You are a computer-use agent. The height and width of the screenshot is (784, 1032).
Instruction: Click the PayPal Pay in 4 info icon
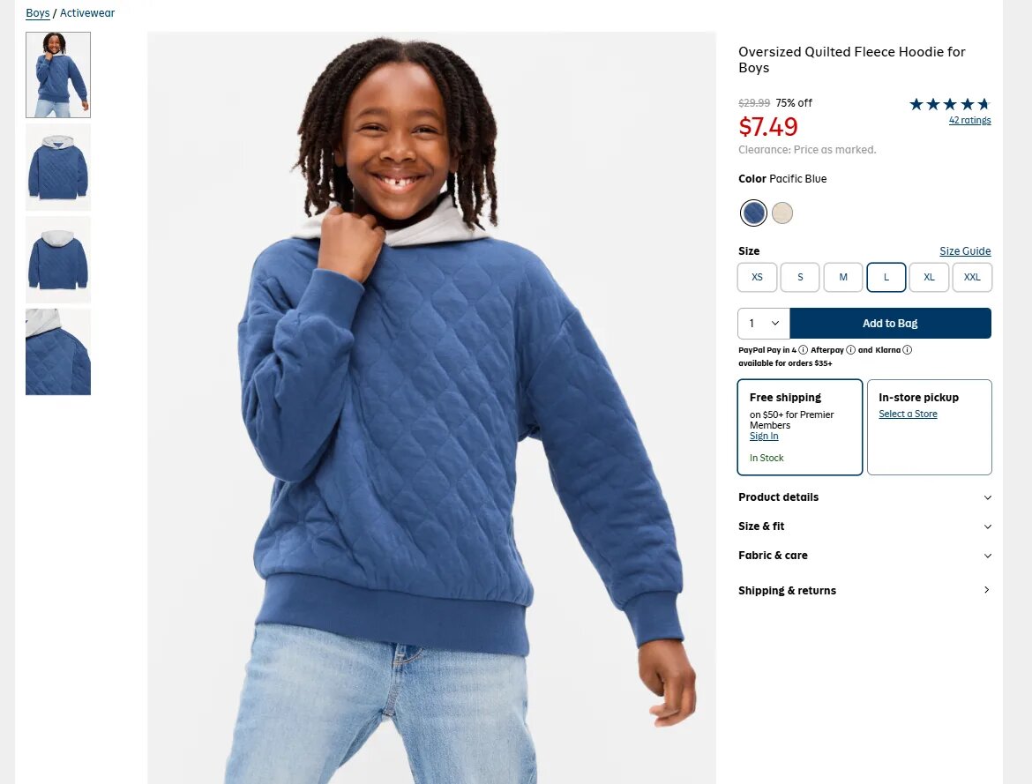coord(803,350)
